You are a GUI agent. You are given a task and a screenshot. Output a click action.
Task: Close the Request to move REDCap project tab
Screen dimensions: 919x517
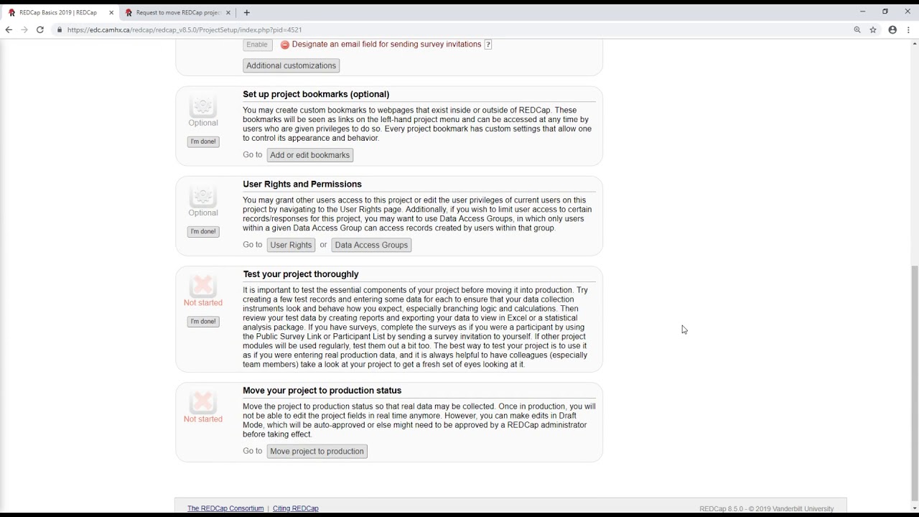click(228, 12)
